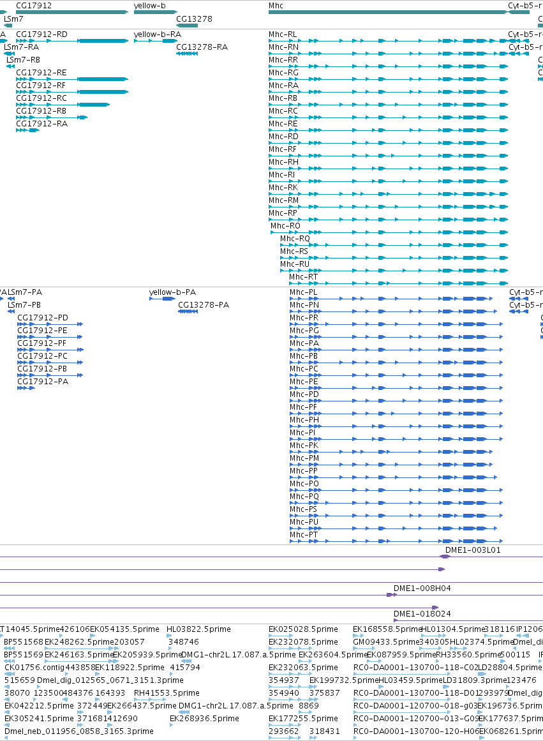Select EST RH41553.5prime

click(x=167, y=693)
